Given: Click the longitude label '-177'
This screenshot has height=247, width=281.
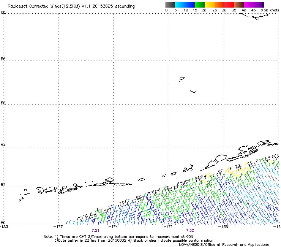Looking at the screenshot, I should tap(58, 226).
